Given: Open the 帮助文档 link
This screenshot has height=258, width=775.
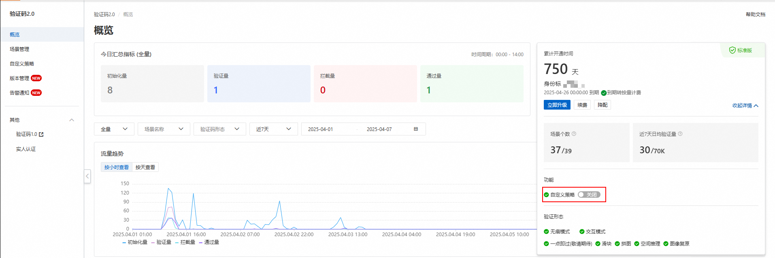Looking at the screenshot, I should pos(756,15).
